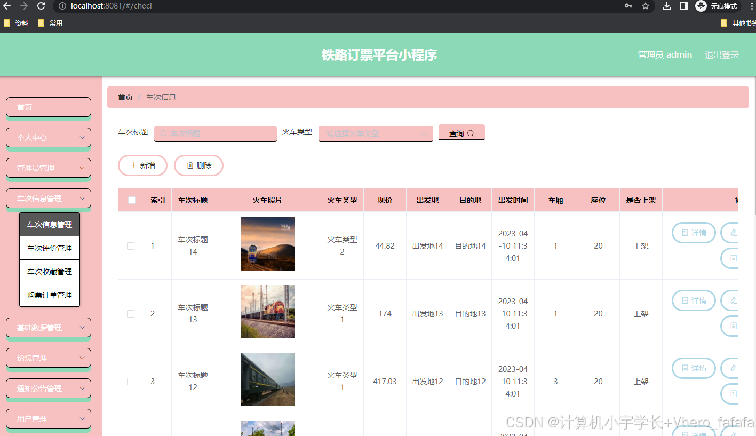Screen dimensions: 756x436
Task: Open the 火车类型 select dropdown
Action: point(376,133)
